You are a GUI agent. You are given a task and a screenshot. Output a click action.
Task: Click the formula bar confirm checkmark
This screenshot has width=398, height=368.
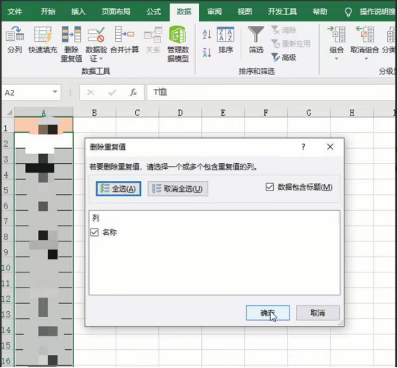click(112, 93)
